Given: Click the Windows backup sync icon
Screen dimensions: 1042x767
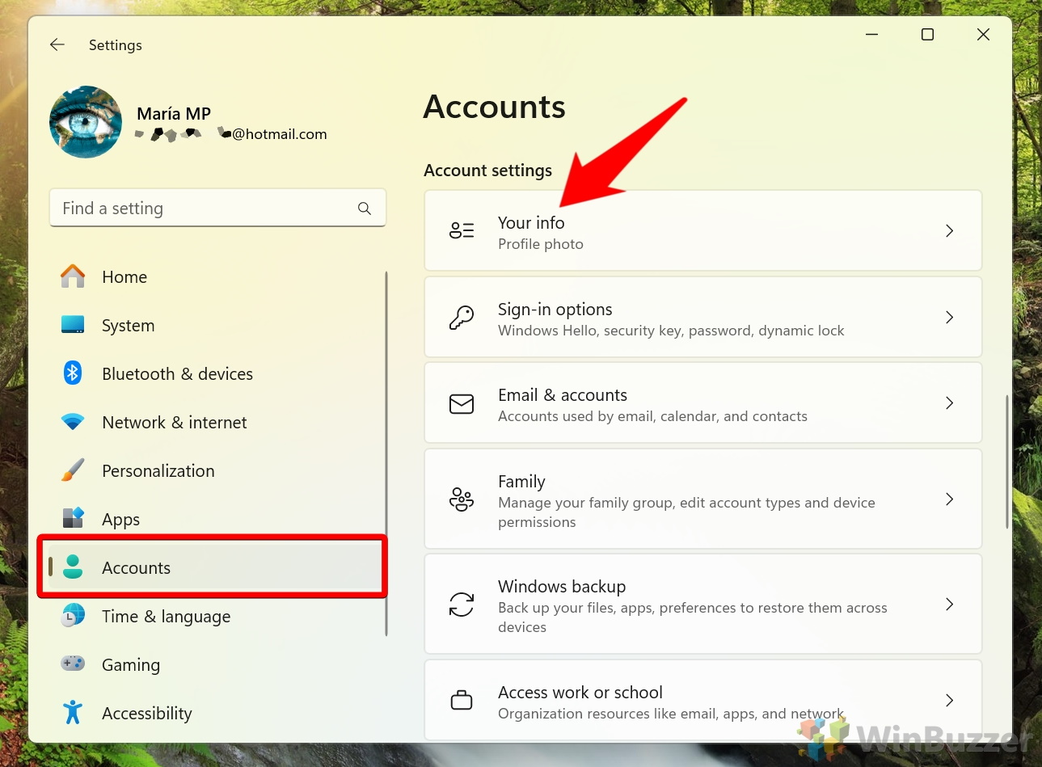Looking at the screenshot, I should pos(462,604).
